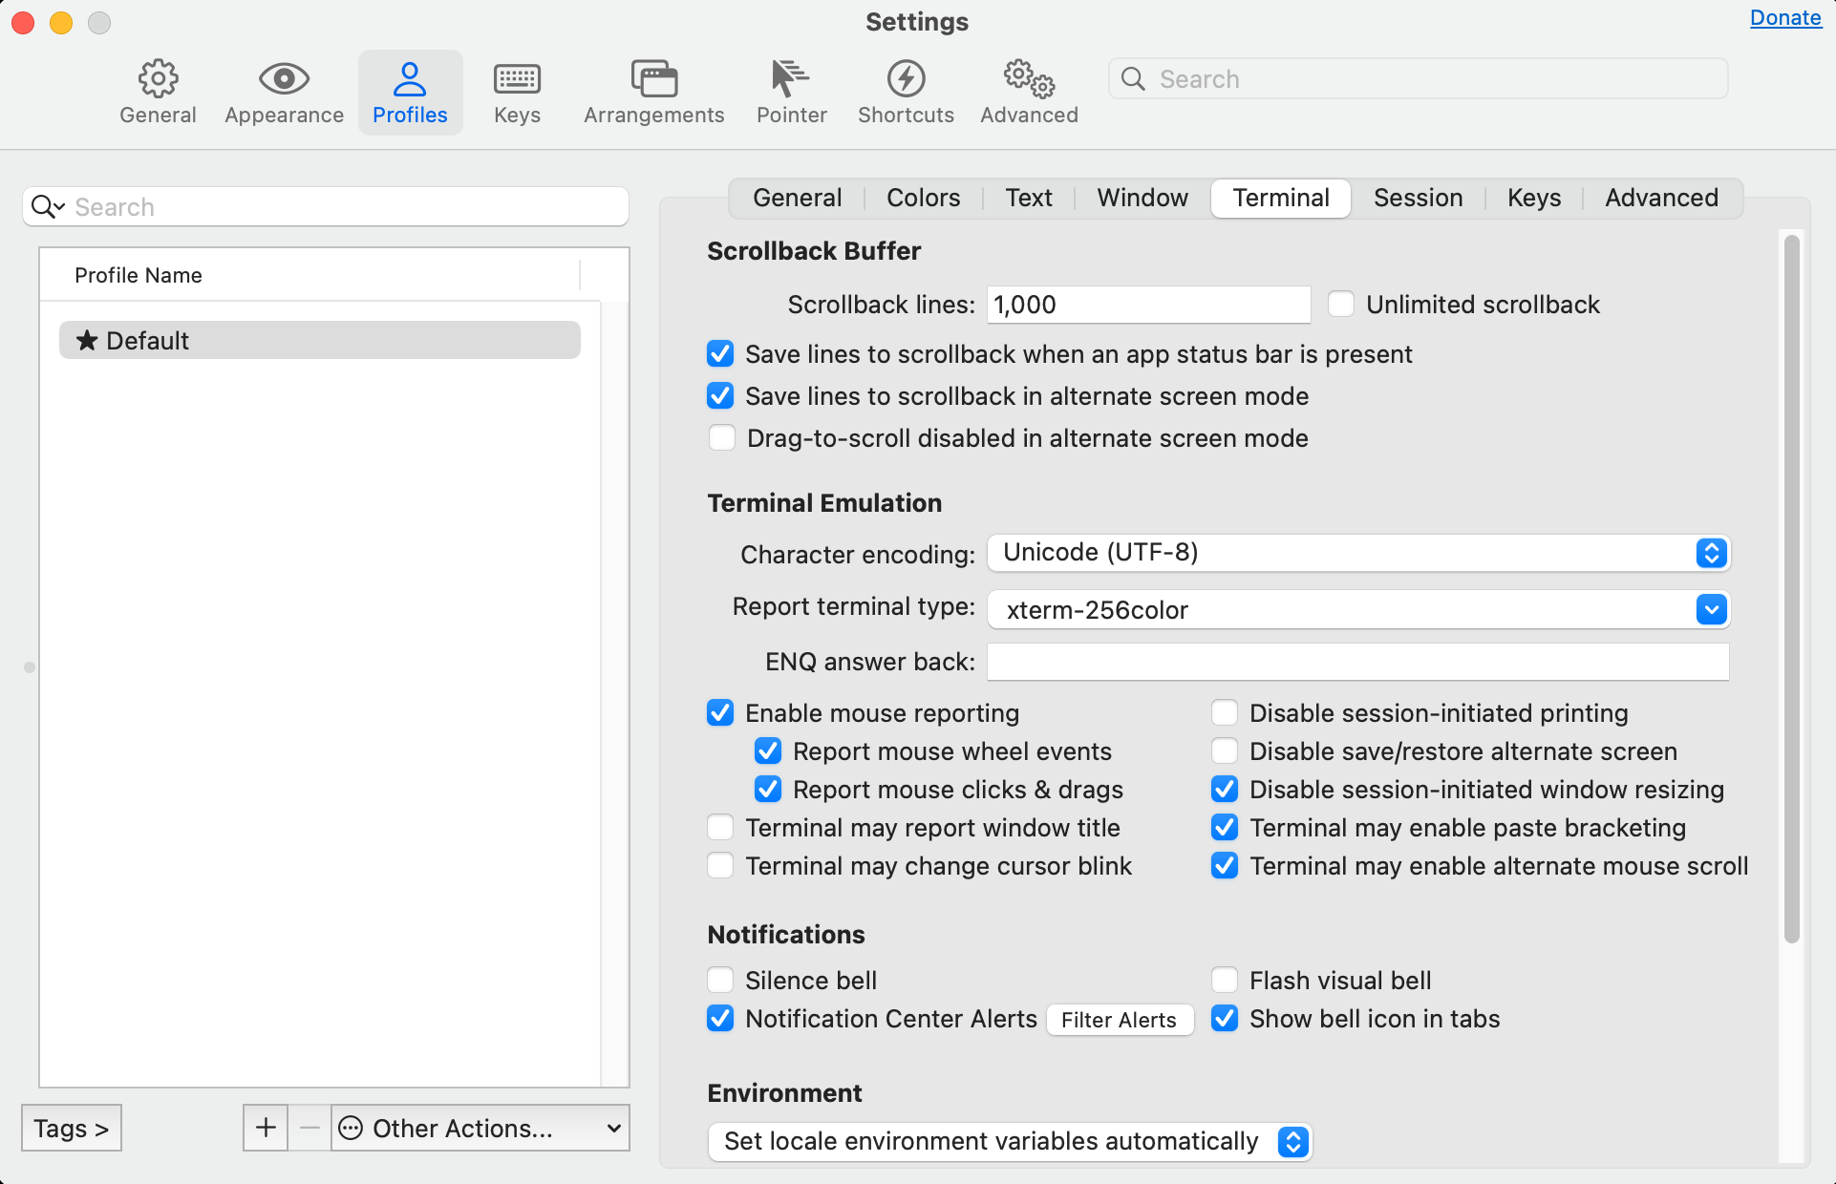Click the Scrollback lines input field

click(x=1147, y=305)
